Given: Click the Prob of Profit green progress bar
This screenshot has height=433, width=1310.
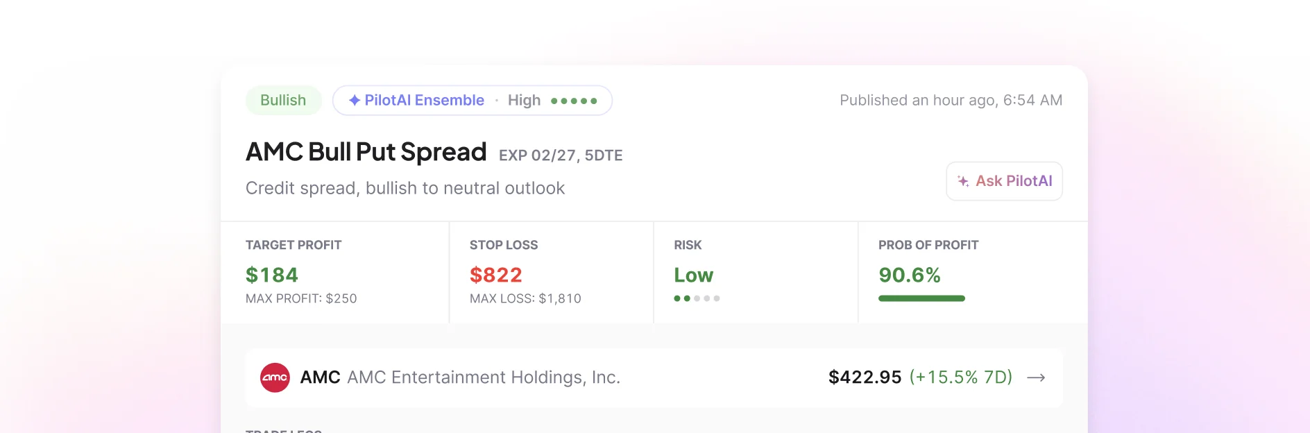Looking at the screenshot, I should click(921, 298).
